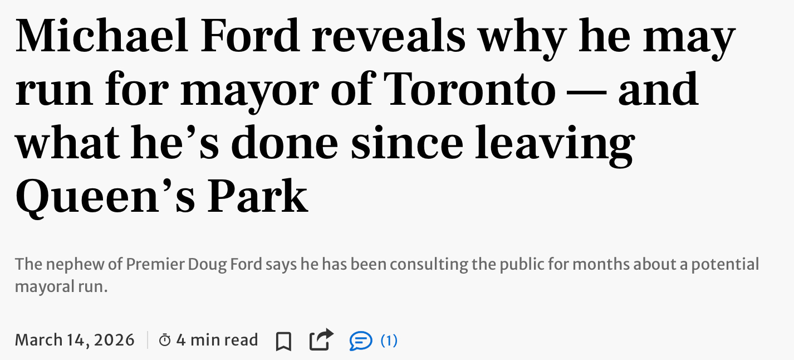The width and height of the screenshot is (794, 360).
Task: Open the comments speech bubble icon
Action: [360, 340]
